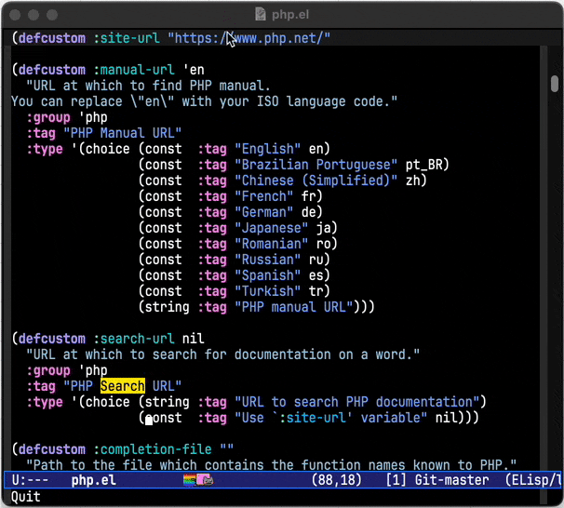Click the ISO language code docstring line

pyautogui.click(x=205, y=101)
